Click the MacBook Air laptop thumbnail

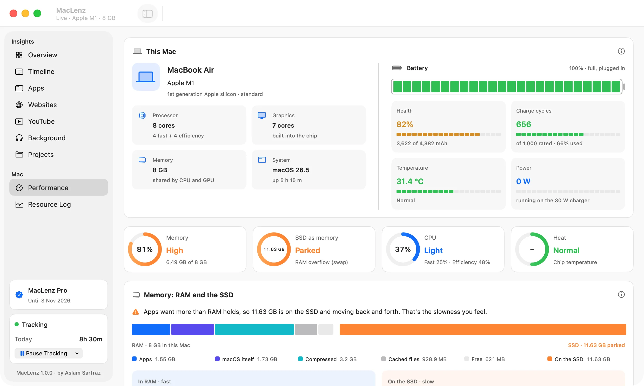(x=146, y=77)
